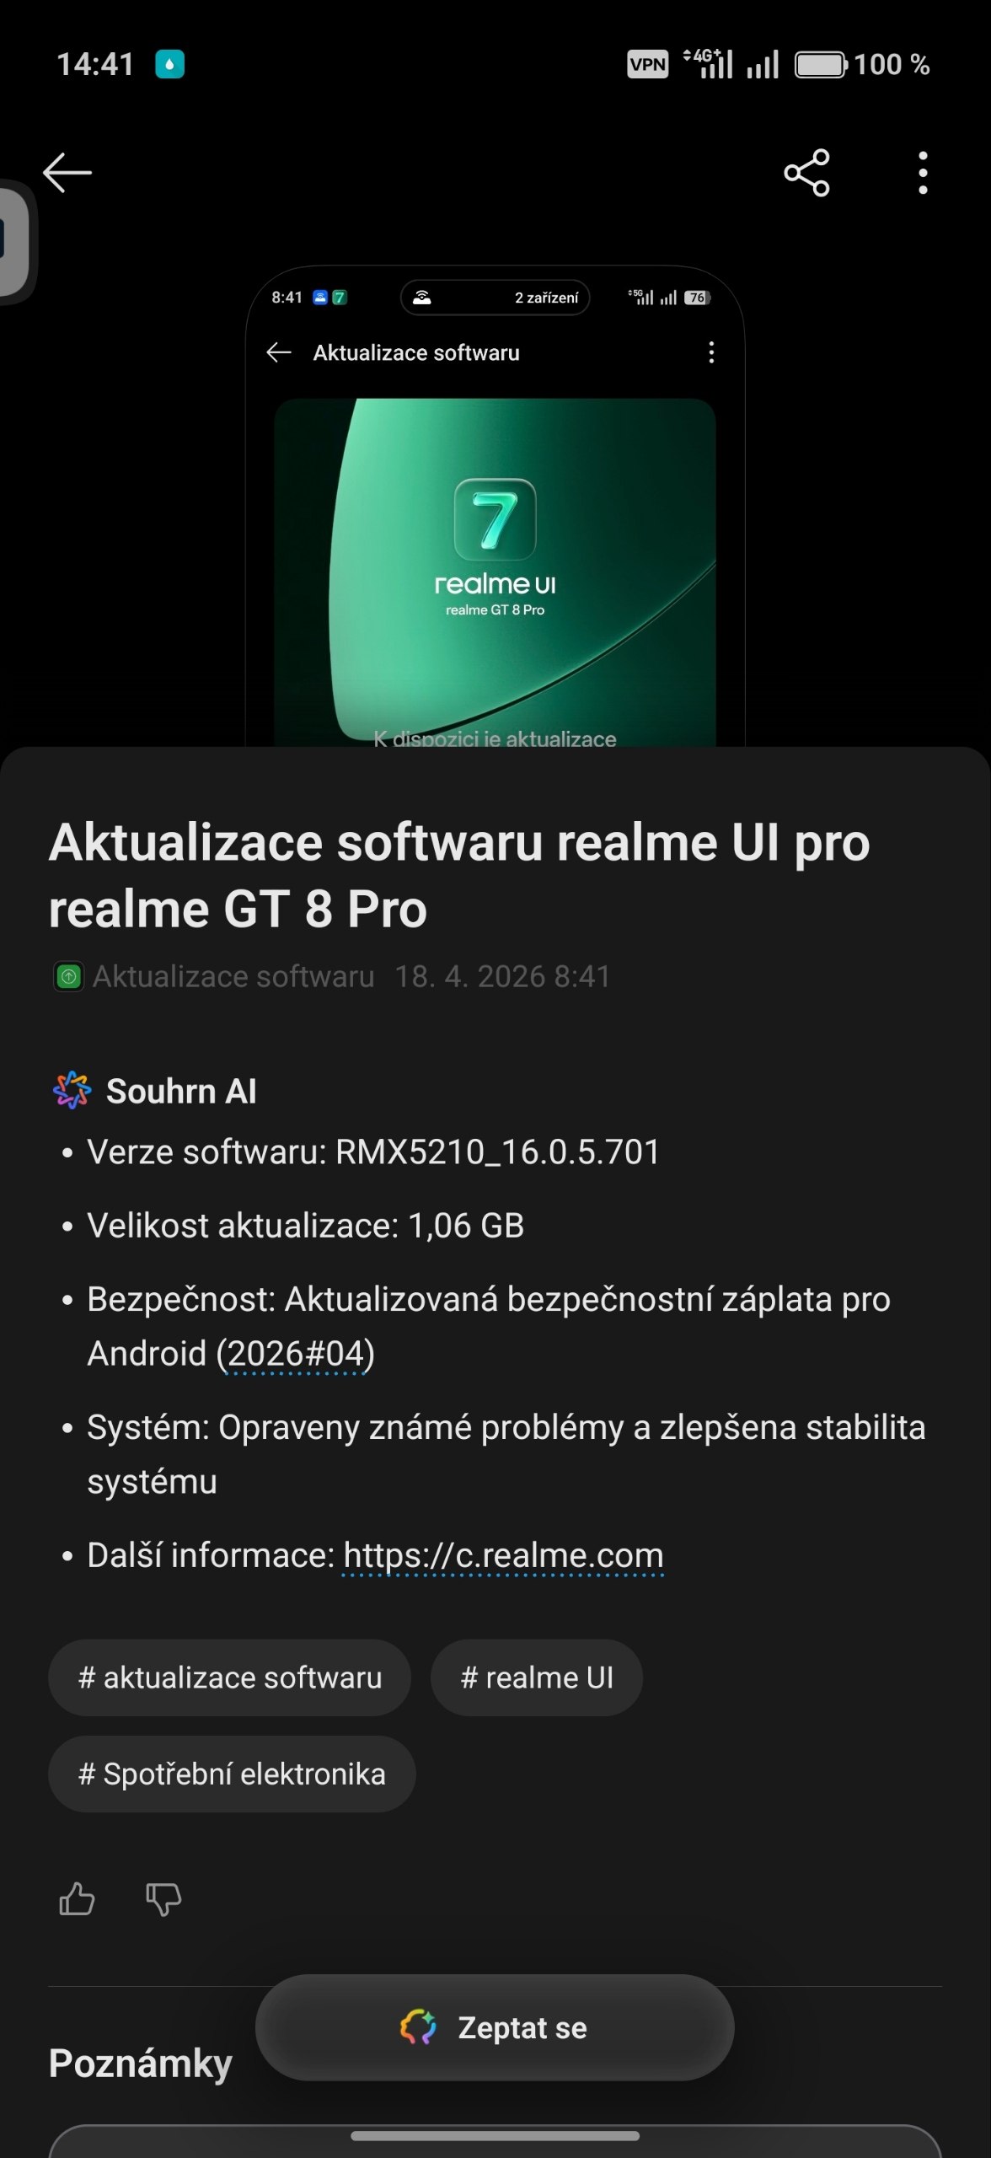Tap the thumbs up feedback icon
Viewport: 991px width, 2158px height.
point(77,1899)
